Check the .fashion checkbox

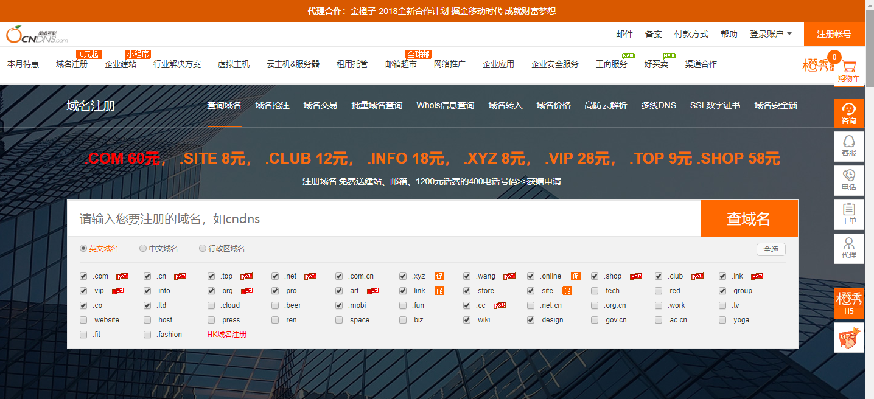coord(147,335)
